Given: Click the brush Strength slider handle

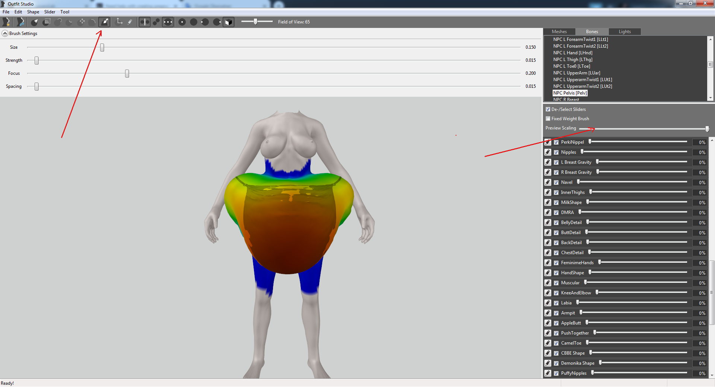Looking at the screenshot, I should point(36,61).
